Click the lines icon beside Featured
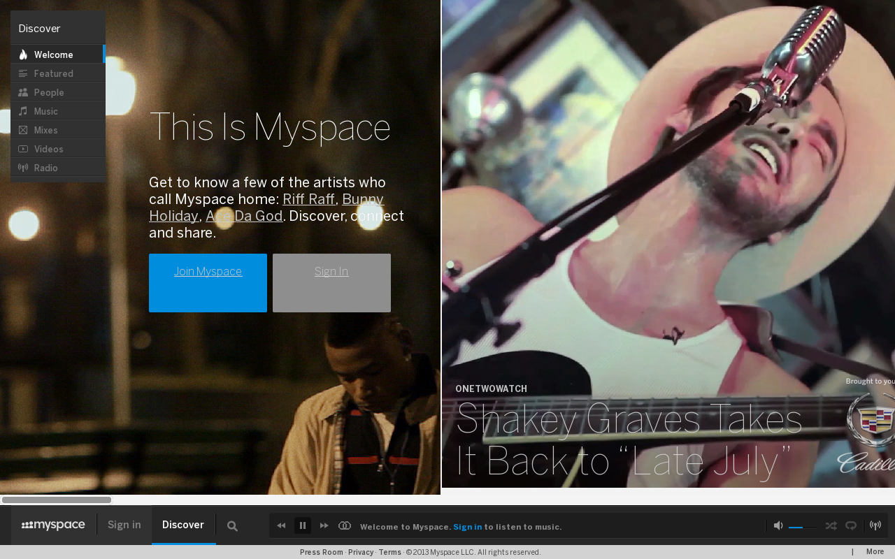The height and width of the screenshot is (559, 895). (x=23, y=73)
